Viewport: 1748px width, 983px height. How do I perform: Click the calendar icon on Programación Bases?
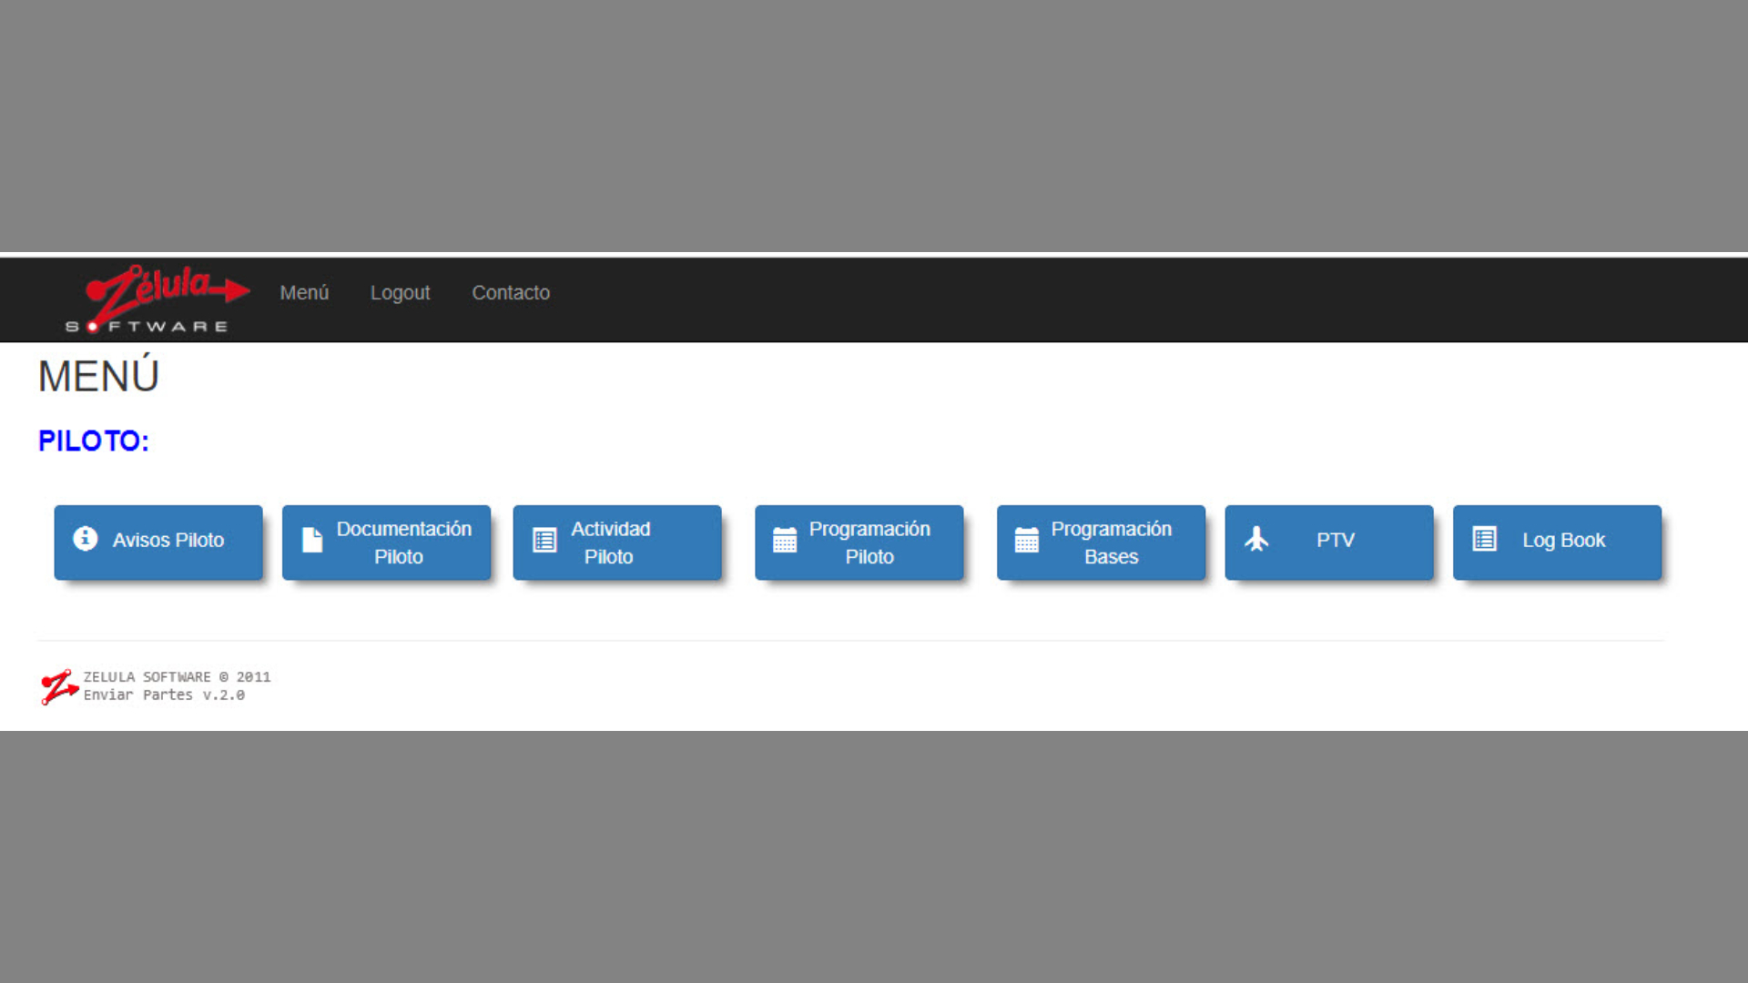(x=1027, y=541)
